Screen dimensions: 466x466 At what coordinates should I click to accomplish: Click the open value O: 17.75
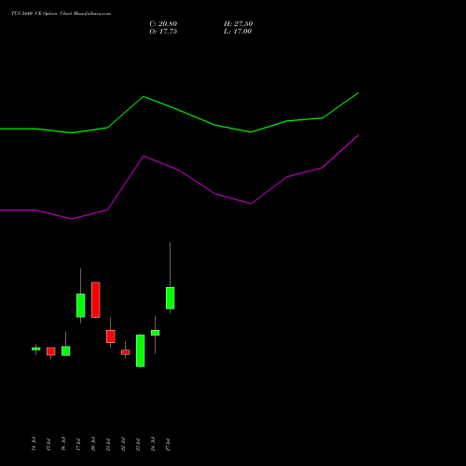[x=163, y=32]
